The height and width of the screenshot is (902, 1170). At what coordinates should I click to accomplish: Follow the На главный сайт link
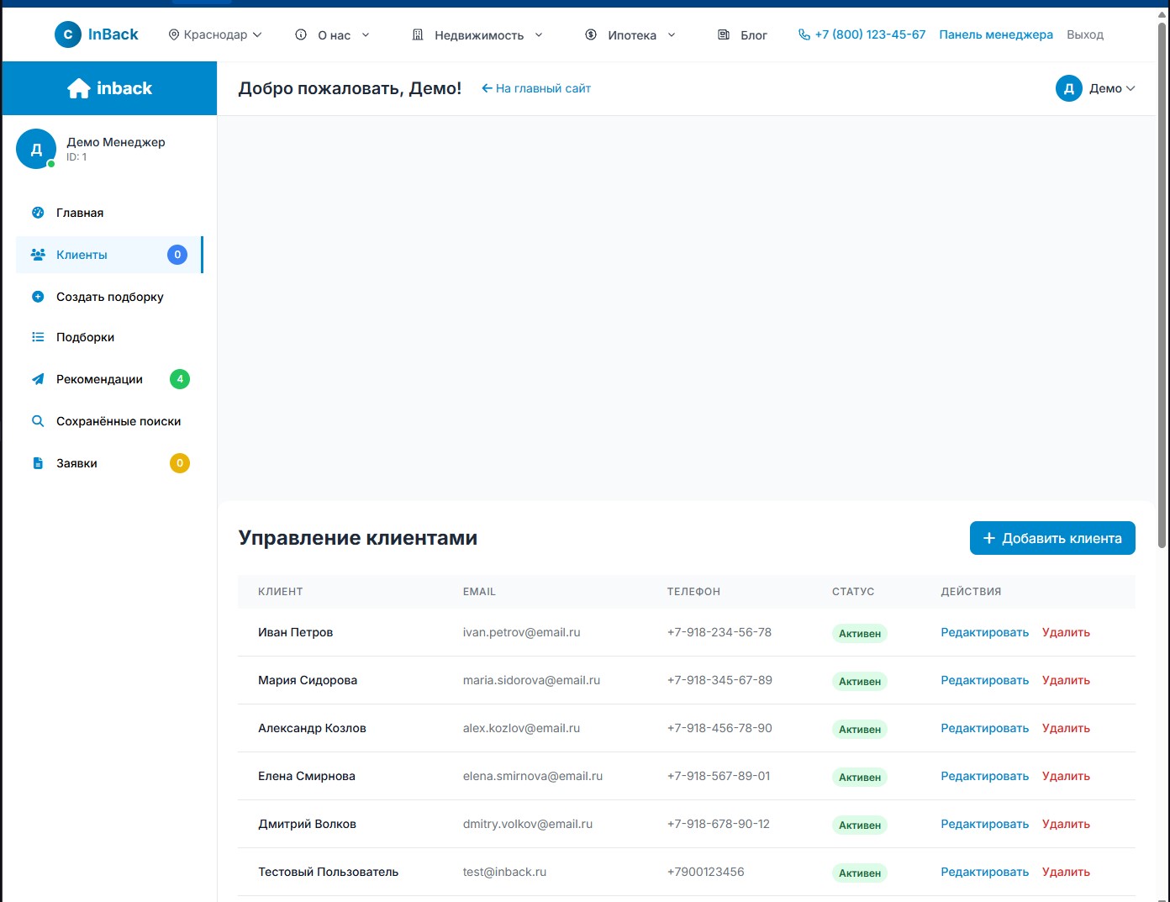[x=536, y=88]
